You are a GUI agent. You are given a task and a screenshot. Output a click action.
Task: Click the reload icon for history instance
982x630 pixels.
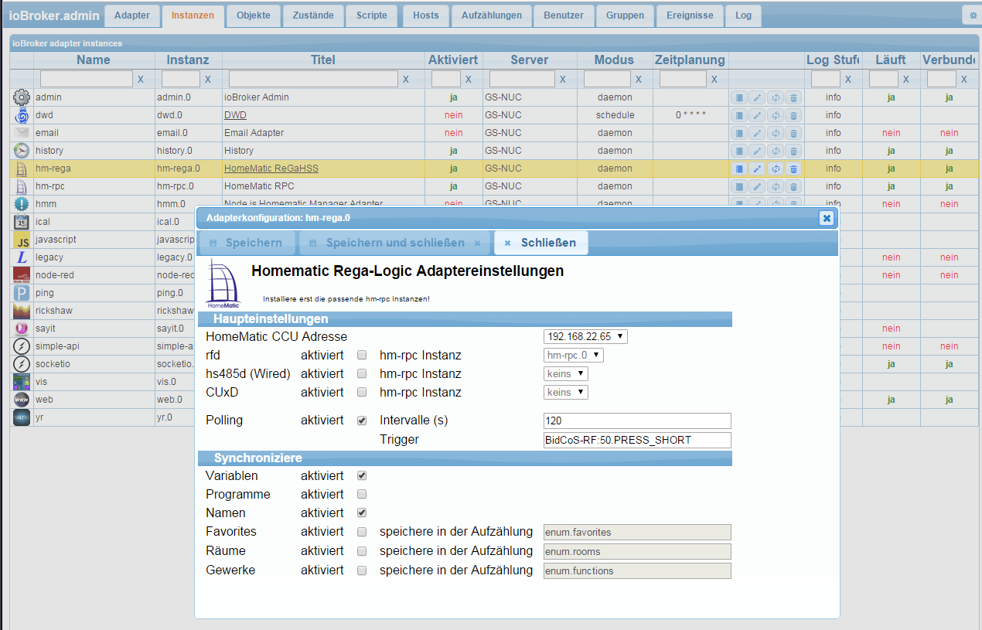(x=776, y=151)
